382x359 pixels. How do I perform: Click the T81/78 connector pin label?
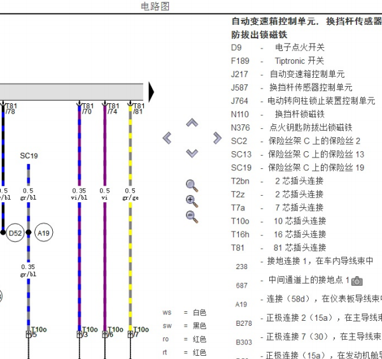click(11, 108)
